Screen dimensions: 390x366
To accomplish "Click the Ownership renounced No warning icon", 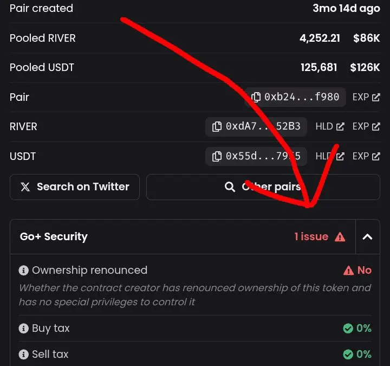I will (348, 270).
